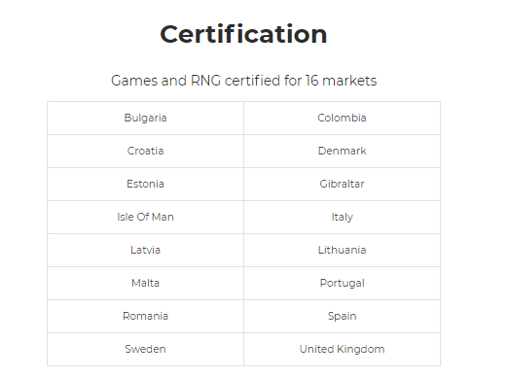The image size is (508, 378).
Task: Click the Lithuania market cell
Action: pos(342,250)
